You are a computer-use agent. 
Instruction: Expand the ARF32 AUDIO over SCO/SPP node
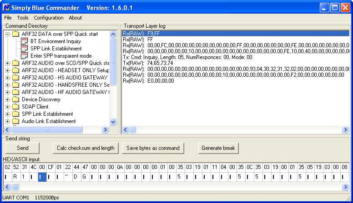(x=7, y=63)
